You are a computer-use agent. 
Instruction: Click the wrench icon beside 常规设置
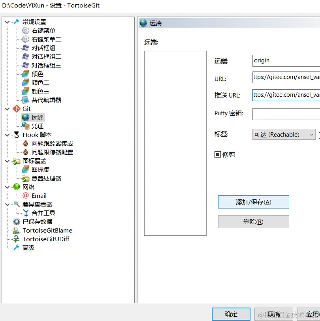[17, 21]
